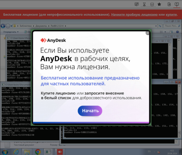
Task: Click 'запросите внесение' text in the dialog
Action: tap(104, 93)
